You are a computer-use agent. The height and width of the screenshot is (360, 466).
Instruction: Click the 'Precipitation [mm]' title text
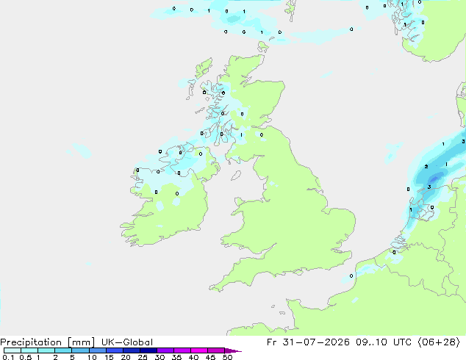pyautogui.click(x=48, y=342)
